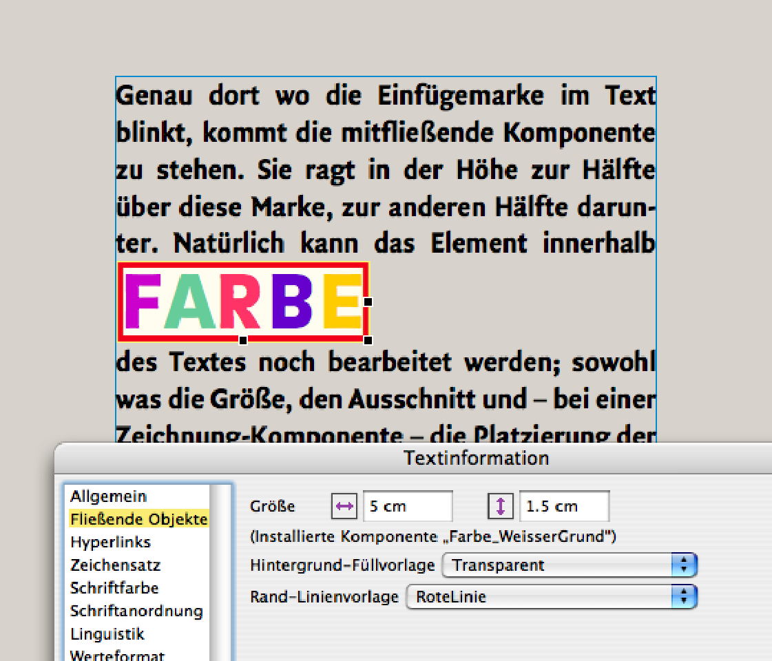Click the height field showing 1.5 cm
This screenshot has height=661, width=772.
563,506
